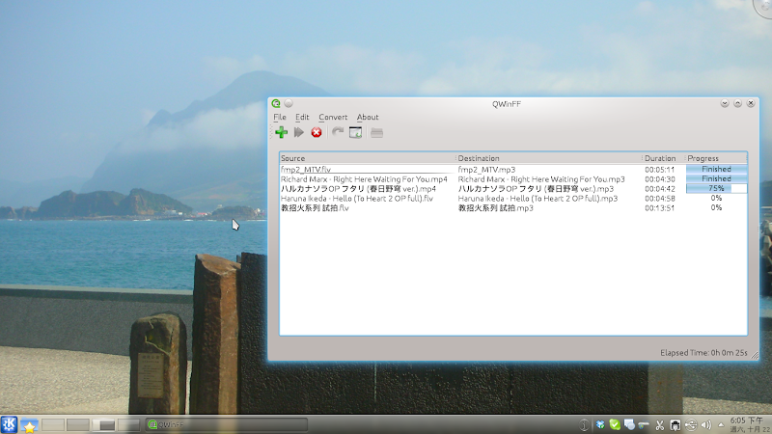Image resolution: width=772 pixels, height=434 pixels.
Task: Select the Richard Marx mp4 source row
Action: pos(363,179)
